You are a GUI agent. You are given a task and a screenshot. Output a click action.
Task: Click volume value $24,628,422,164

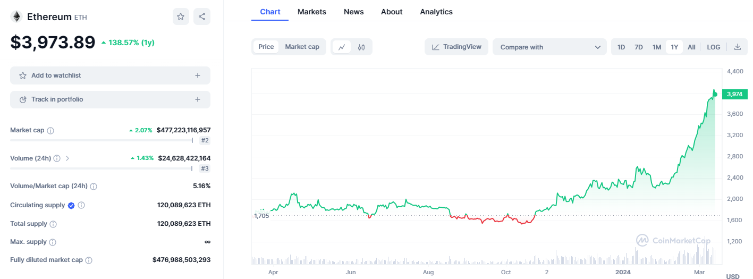click(x=184, y=158)
